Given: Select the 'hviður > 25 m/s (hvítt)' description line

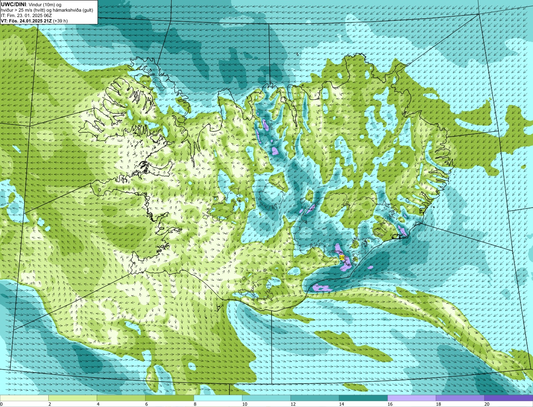Looking at the screenshot, I should pyautogui.click(x=47, y=10).
